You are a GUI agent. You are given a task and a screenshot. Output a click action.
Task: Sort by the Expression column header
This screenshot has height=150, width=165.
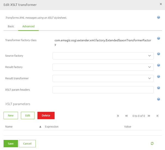(x=52, y=126)
